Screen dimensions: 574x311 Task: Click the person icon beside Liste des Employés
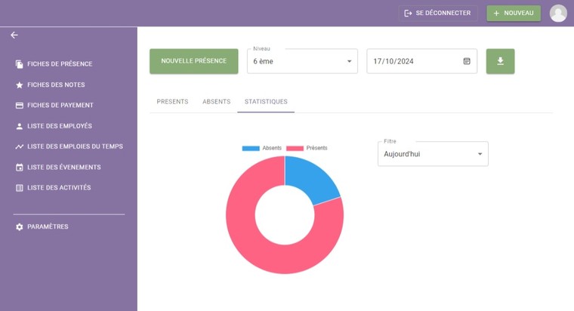coord(20,126)
